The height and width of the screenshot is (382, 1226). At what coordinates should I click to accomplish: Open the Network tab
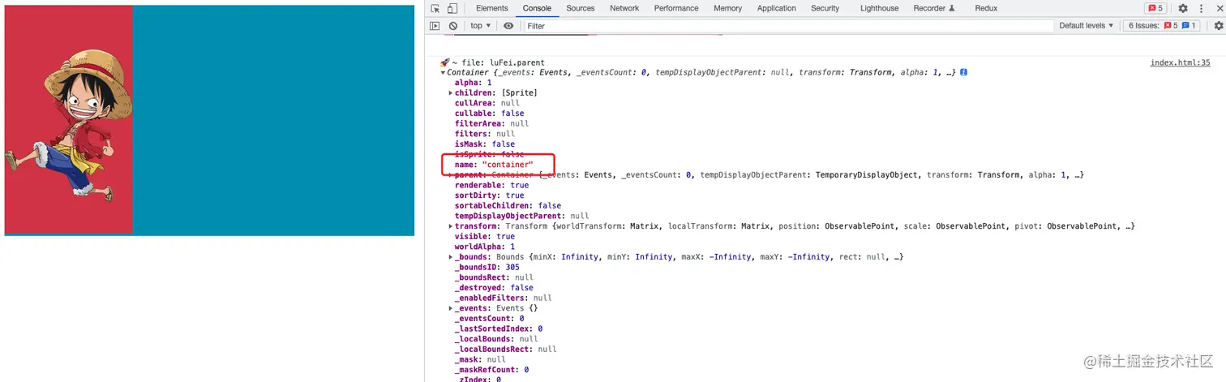click(x=624, y=8)
